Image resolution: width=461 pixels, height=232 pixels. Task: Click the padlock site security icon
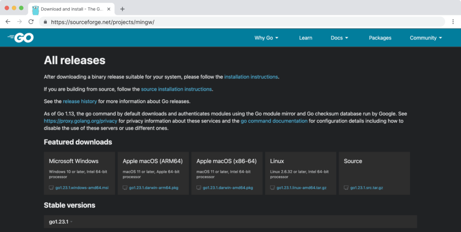click(x=46, y=22)
